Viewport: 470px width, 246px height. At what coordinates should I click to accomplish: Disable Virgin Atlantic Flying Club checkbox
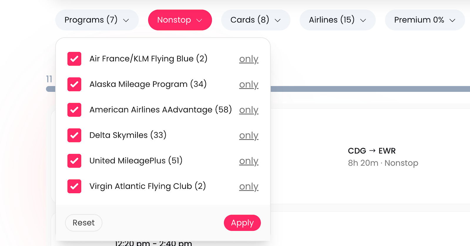pyautogui.click(x=74, y=186)
